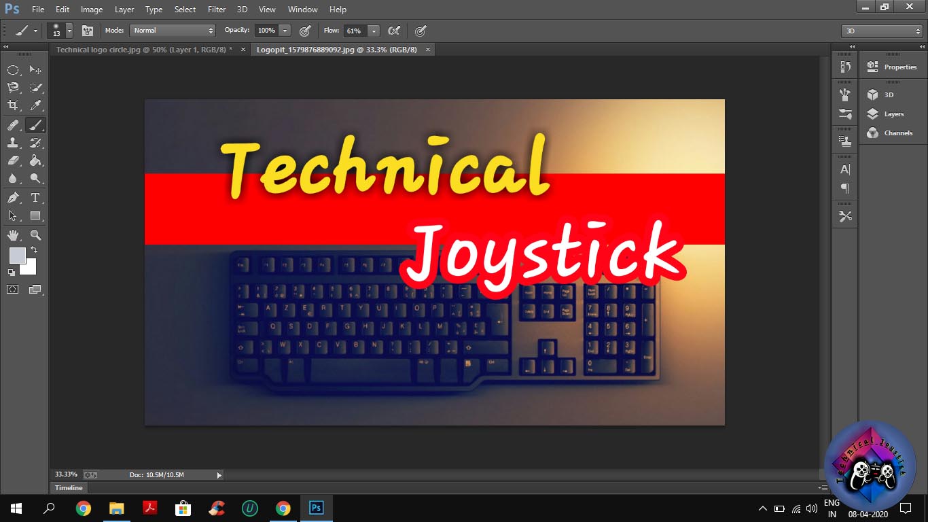Image resolution: width=928 pixels, height=522 pixels.
Task: Click the Opacity value field
Action: click(x=266, y=31)
